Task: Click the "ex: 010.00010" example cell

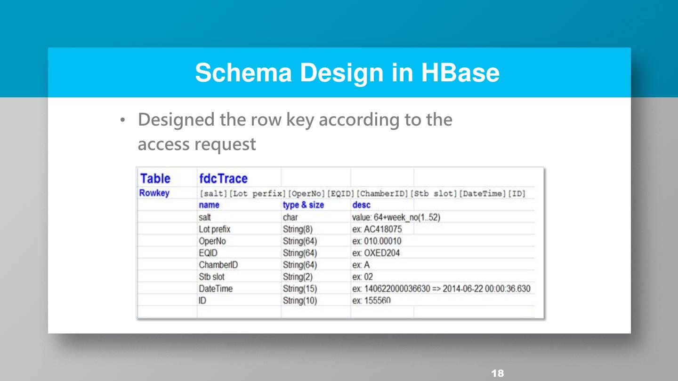Action: pos(377,241)
